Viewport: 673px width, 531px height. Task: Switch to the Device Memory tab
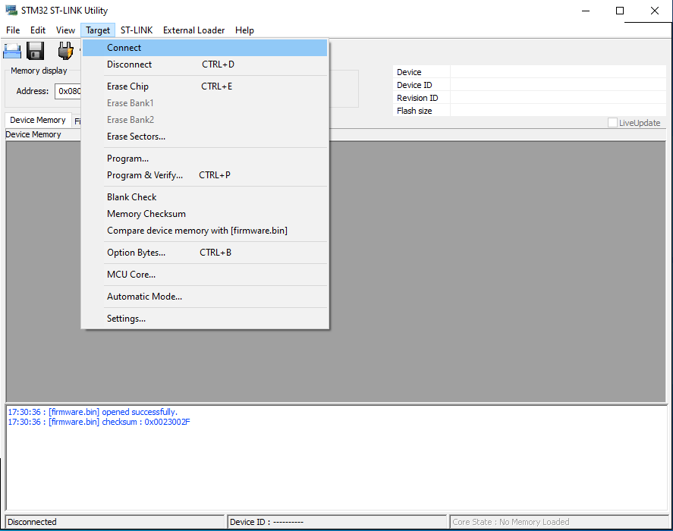pos(38,120)
